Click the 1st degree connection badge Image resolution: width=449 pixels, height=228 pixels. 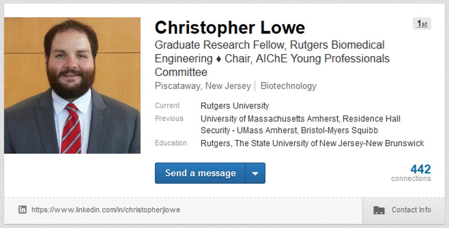(x=421, y=24)
